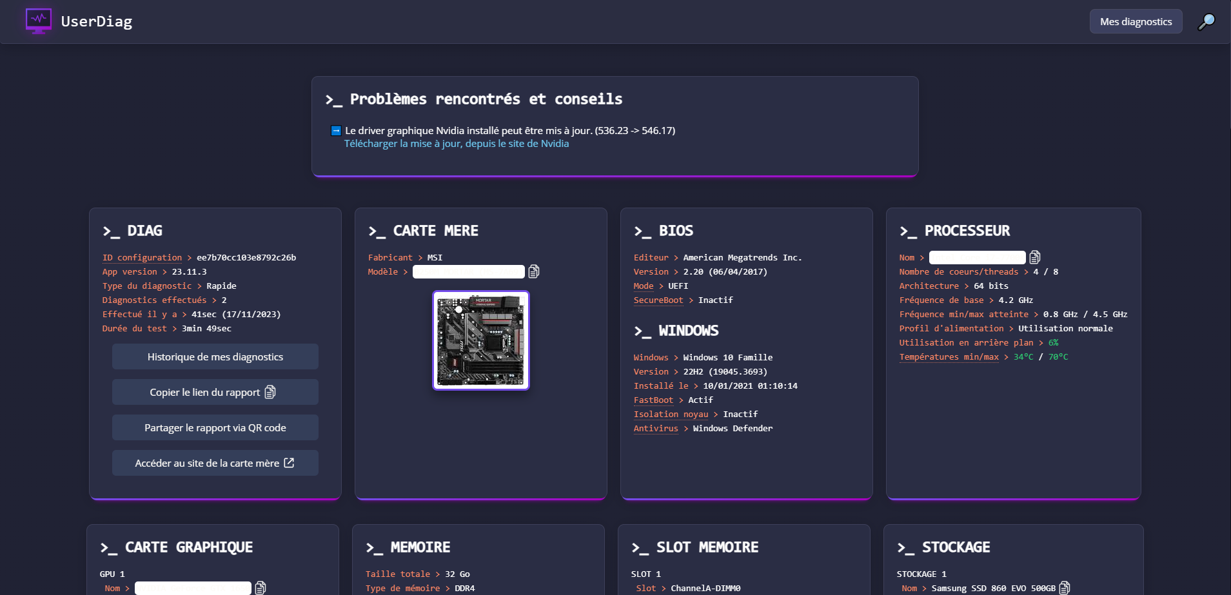
Task: Open Nvidia driver update download link
Action: 457,144
